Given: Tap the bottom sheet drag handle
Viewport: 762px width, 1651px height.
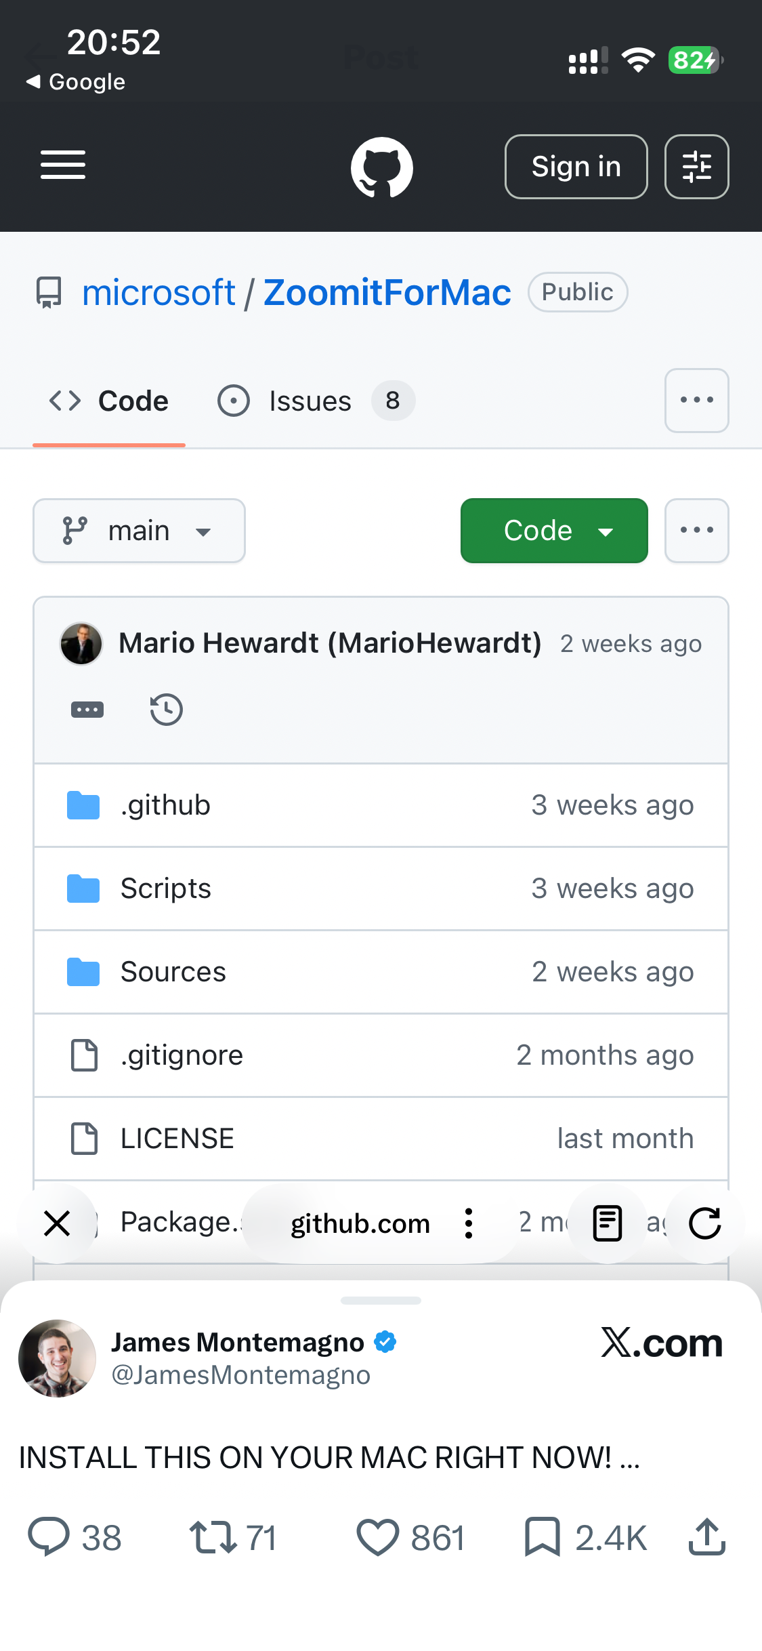Looking at the screenshot, I should point(381,1301).
